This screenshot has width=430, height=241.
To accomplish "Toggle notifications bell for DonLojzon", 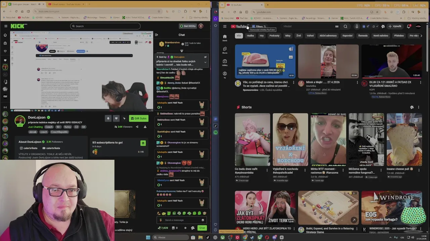I will tap(108, 118).
